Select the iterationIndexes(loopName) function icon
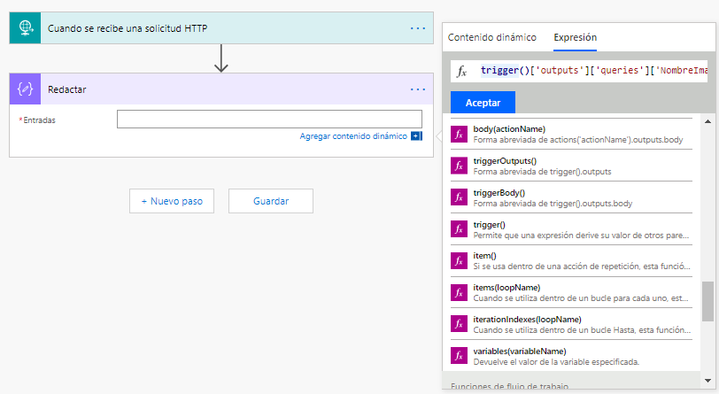Viewport: 719px width, 394px height. [459, 324]
